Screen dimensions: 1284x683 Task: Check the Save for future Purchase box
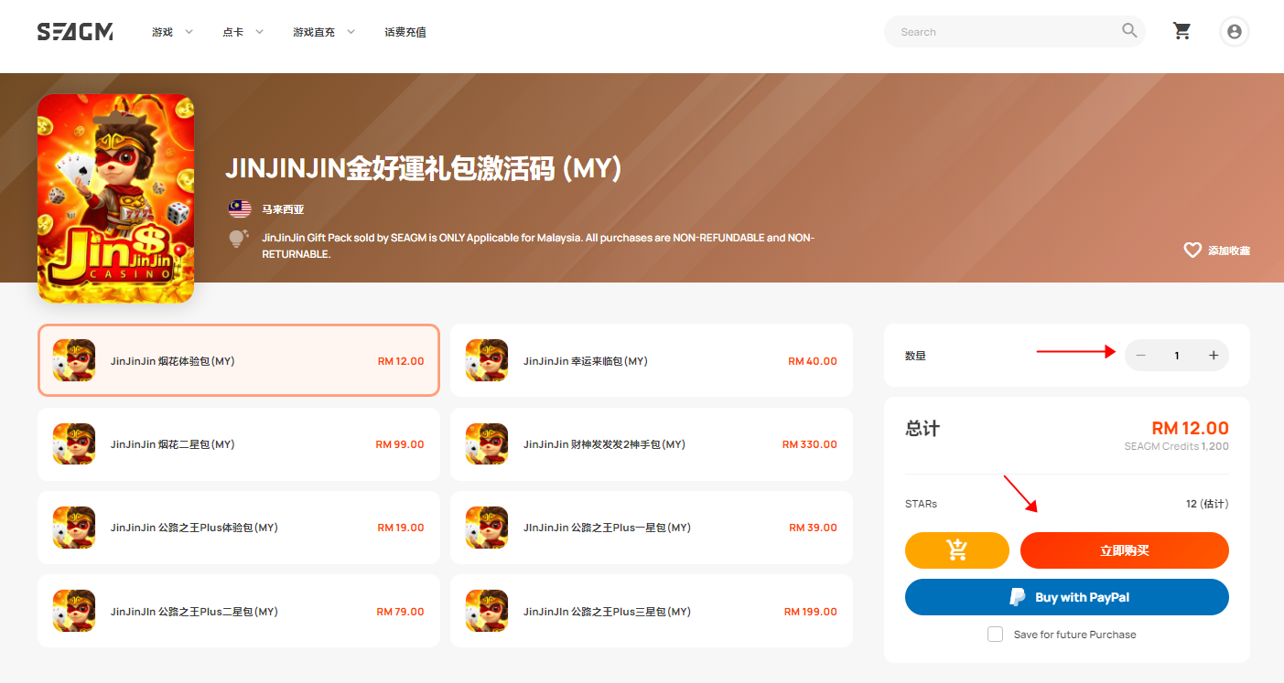point(996,635)
